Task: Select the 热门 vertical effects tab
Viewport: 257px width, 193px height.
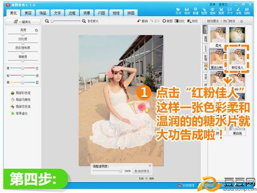Action: click(205, 29)
